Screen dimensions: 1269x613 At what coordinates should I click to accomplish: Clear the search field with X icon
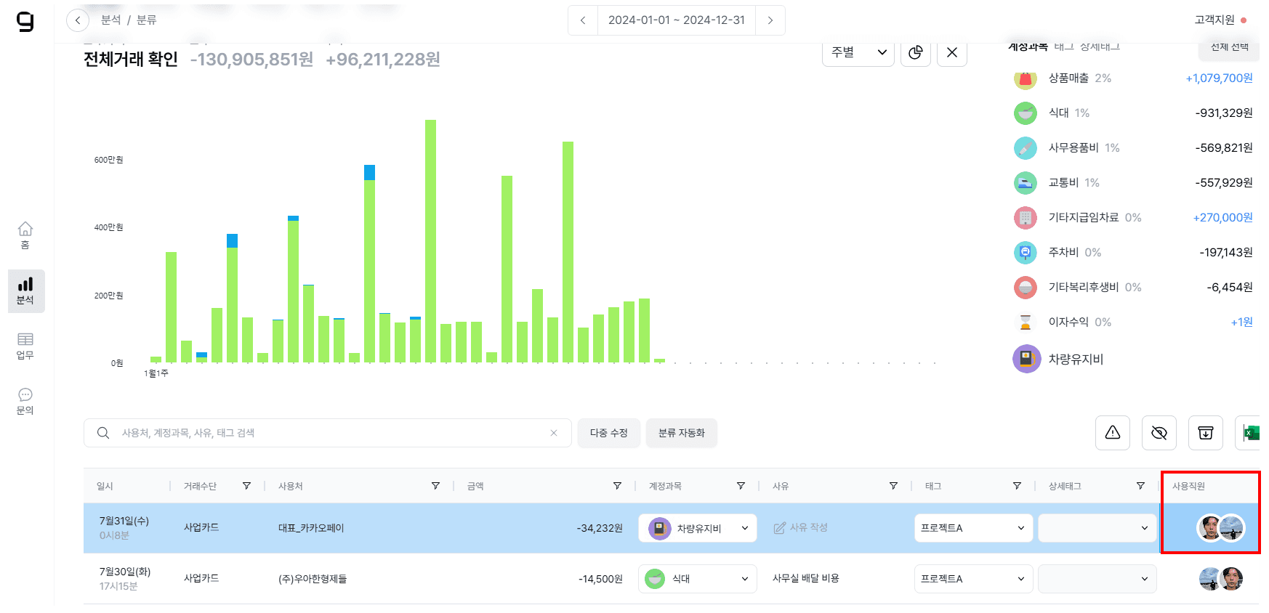pyautogui.click(x=554, y=433)
